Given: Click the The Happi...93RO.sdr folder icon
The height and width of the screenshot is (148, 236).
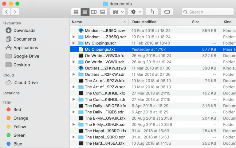Looking at the screenshot, I should 81,137.
